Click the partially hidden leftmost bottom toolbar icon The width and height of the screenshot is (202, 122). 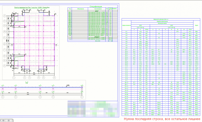(x=0, y=121)
